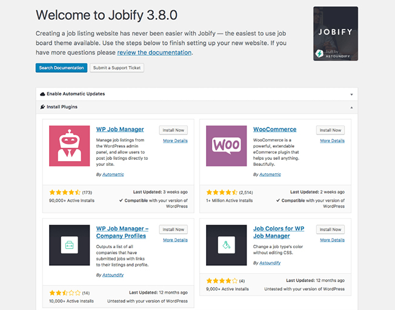Click Automattic author link under WooCommerce
This screenshot has height=310, width=395.
(270, 174)
